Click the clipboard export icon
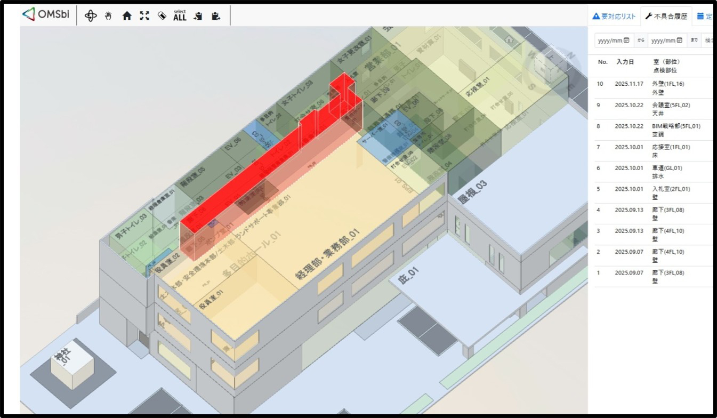This screenshot has width=717, height=418. (x=215, y=16)
